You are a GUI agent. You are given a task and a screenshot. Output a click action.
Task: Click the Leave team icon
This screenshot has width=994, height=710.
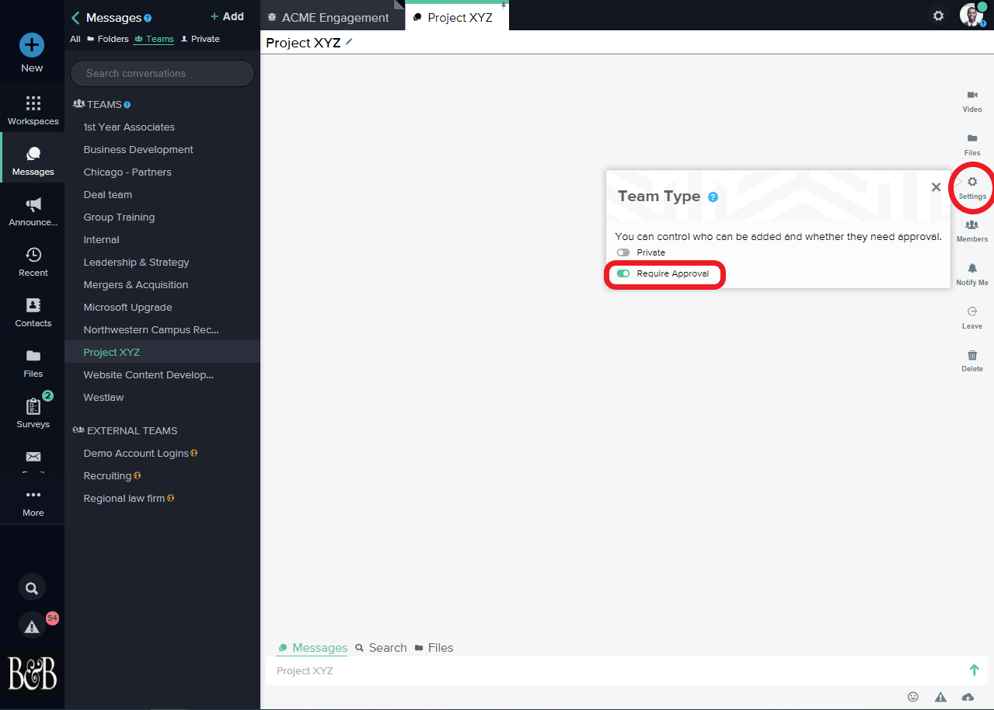coord(971,312)
